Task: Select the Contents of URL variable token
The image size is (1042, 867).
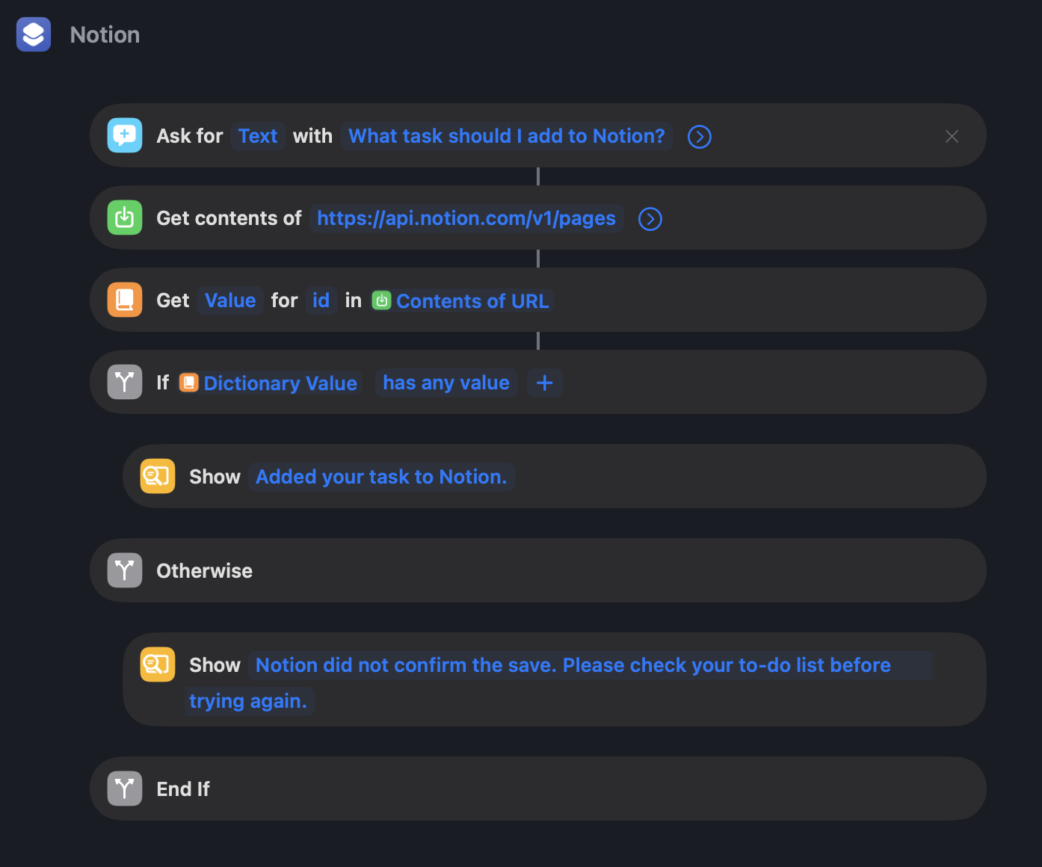Action: point(461,300)
